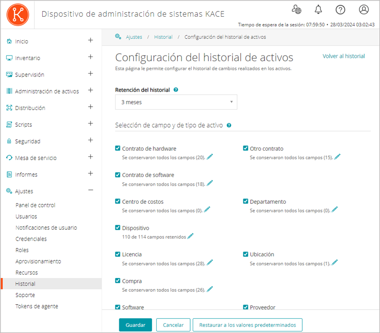Expand the Inventario menu plus
The height and width of the screenshot is (333, 380).
[x=91, y=57]
